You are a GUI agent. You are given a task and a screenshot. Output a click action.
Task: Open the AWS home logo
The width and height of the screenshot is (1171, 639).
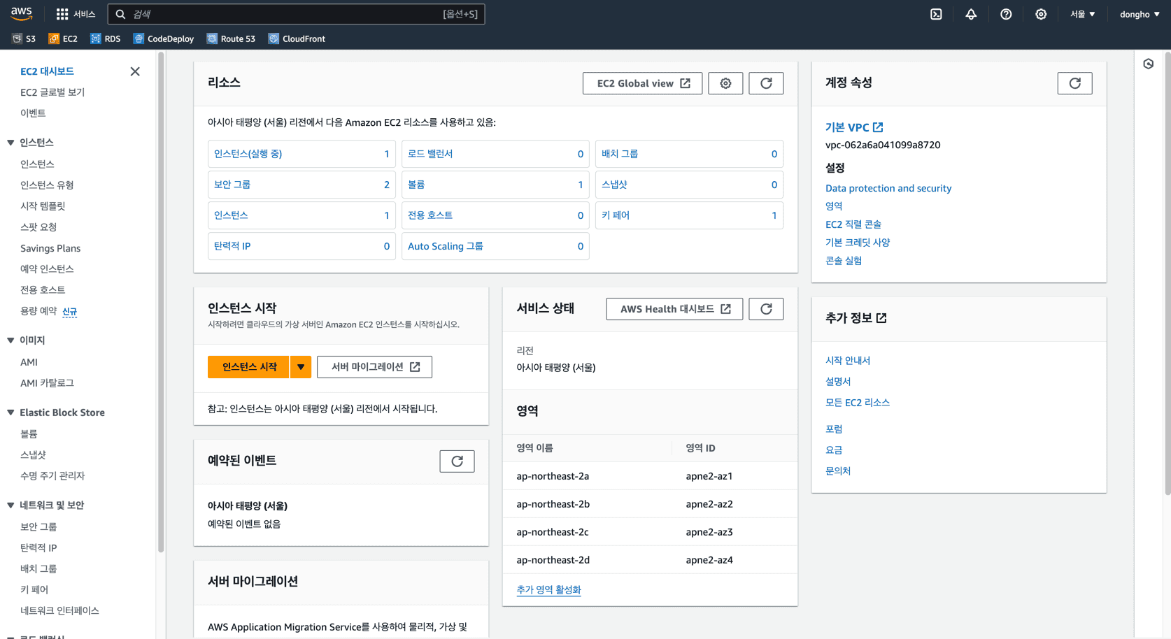coord(22,14)
